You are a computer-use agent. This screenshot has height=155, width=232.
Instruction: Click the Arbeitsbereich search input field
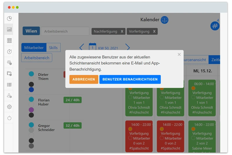coord(65,31)
